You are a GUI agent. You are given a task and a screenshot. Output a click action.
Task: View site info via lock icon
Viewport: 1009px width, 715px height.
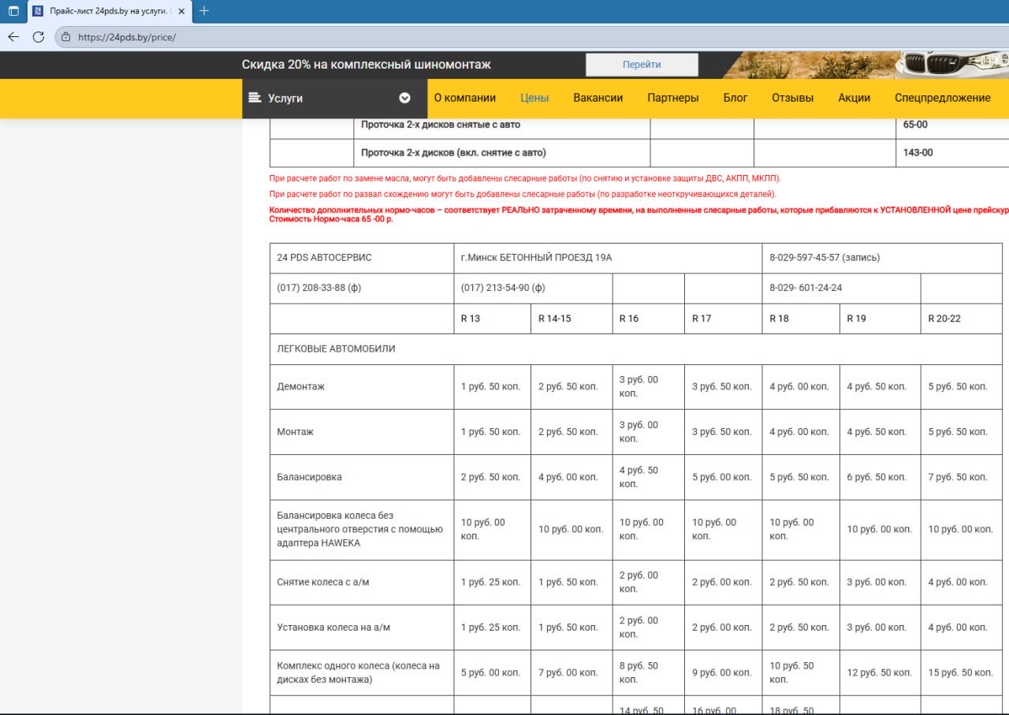(65, 37)
